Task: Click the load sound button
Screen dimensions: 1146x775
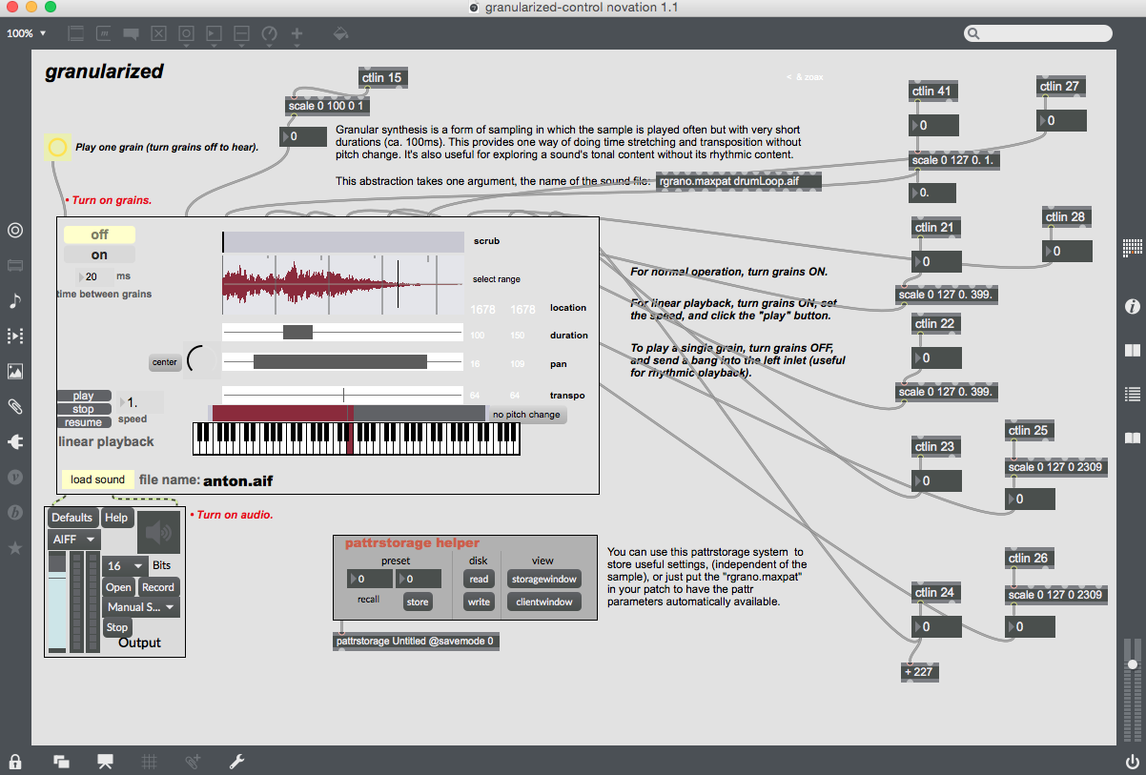Action: (97, 479)
